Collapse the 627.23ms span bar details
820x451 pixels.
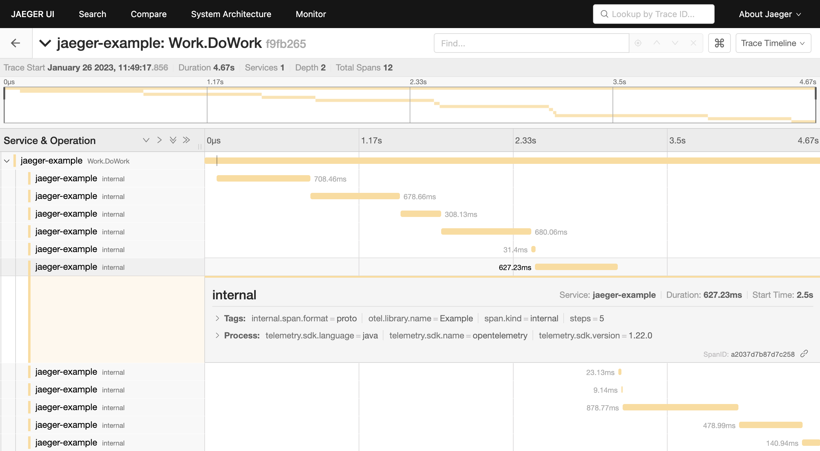pos(576,267)
